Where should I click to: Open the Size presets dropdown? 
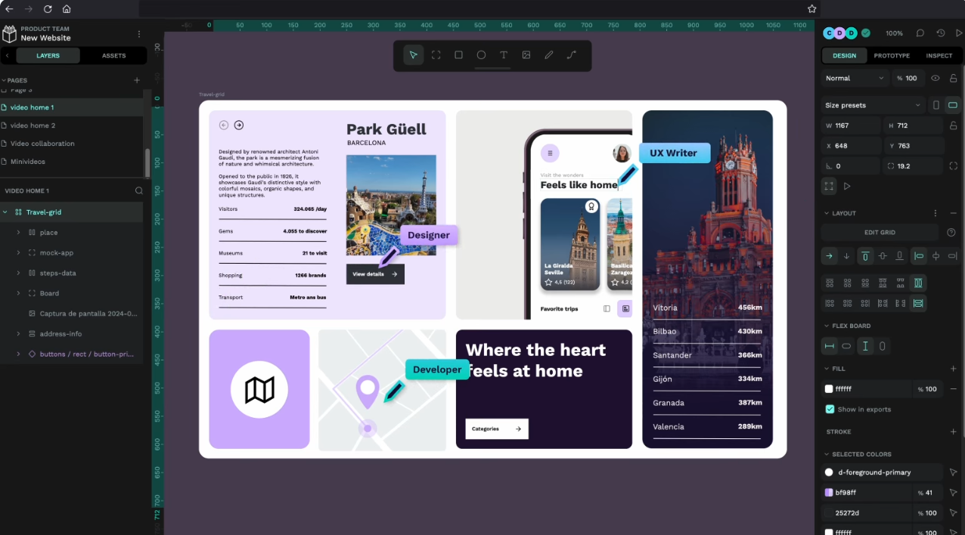(873, 105)
